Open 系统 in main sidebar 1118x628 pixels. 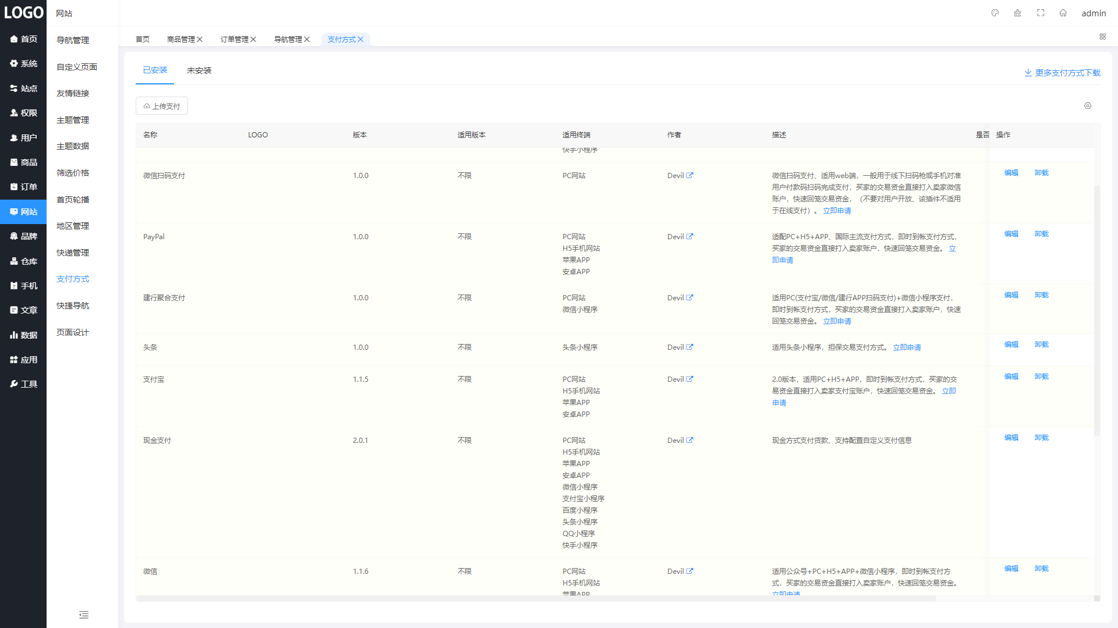pyautogui.click(x=23, y=63)
